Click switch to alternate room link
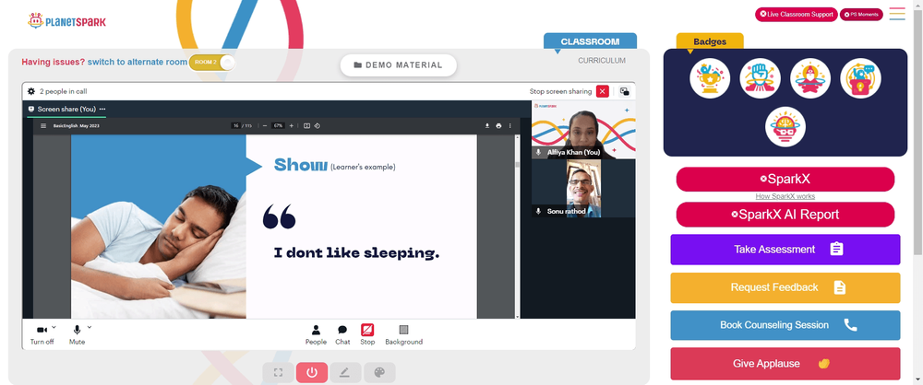Screen dimensions: 923x385 click(x=138, y=62)
